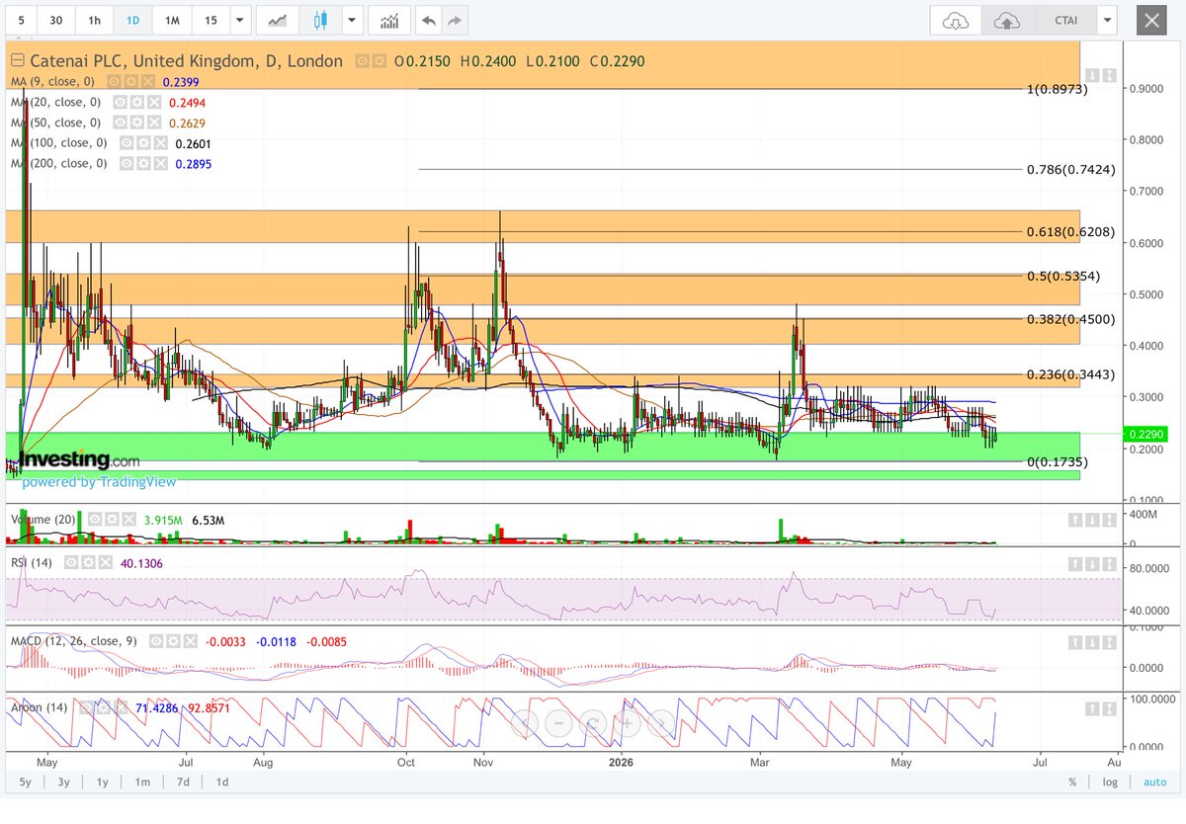Set date range to 1m
This screenshot has width=1186, height=824.
142,783
